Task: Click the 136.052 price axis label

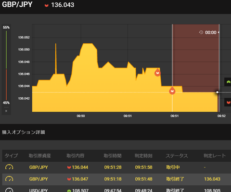Action: [24, 38]
